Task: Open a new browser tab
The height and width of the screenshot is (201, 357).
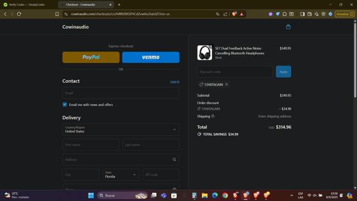Action: click(x=119, y=4)
